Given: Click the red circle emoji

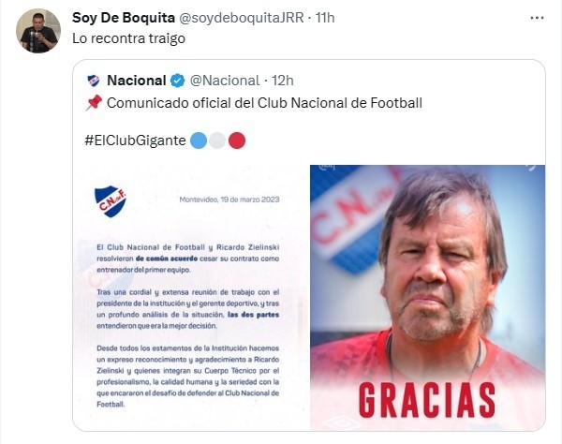Looking at the screenshot, I should (237, 141).
